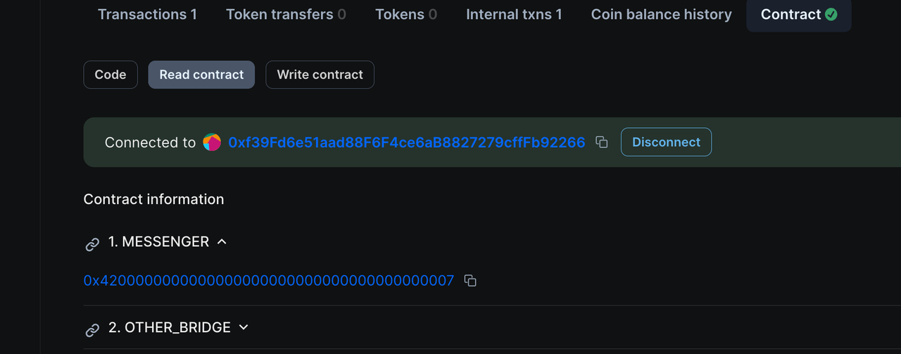
Task: Open the Transactions tab
Action: click(147, 14)
